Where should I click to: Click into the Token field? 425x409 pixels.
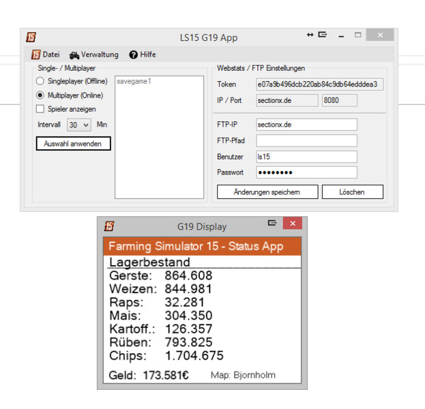click(x=319, y=85)
